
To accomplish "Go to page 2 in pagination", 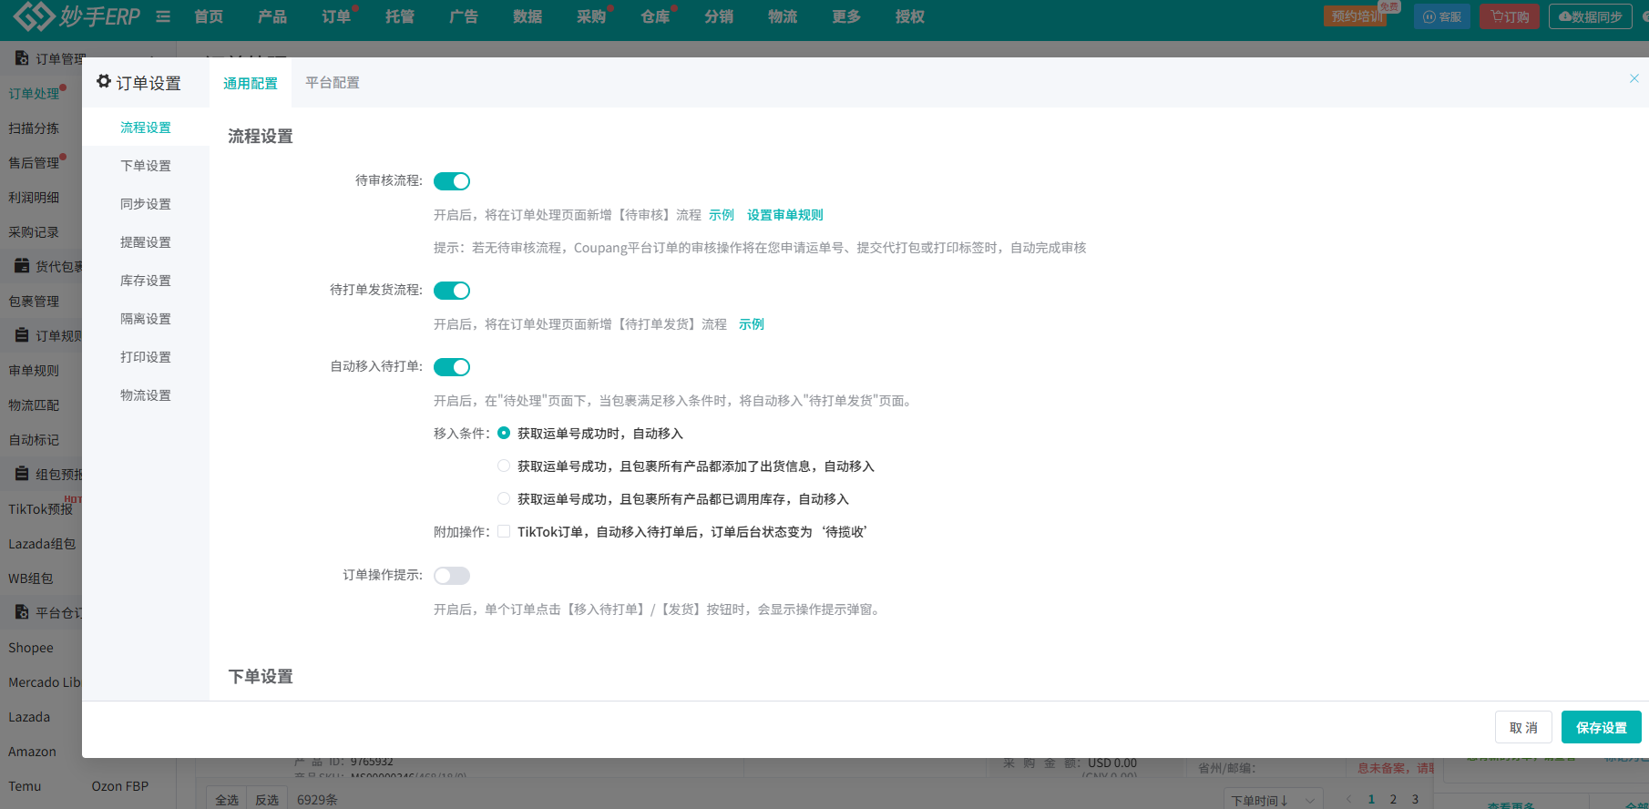I will tap(1393, 799).
